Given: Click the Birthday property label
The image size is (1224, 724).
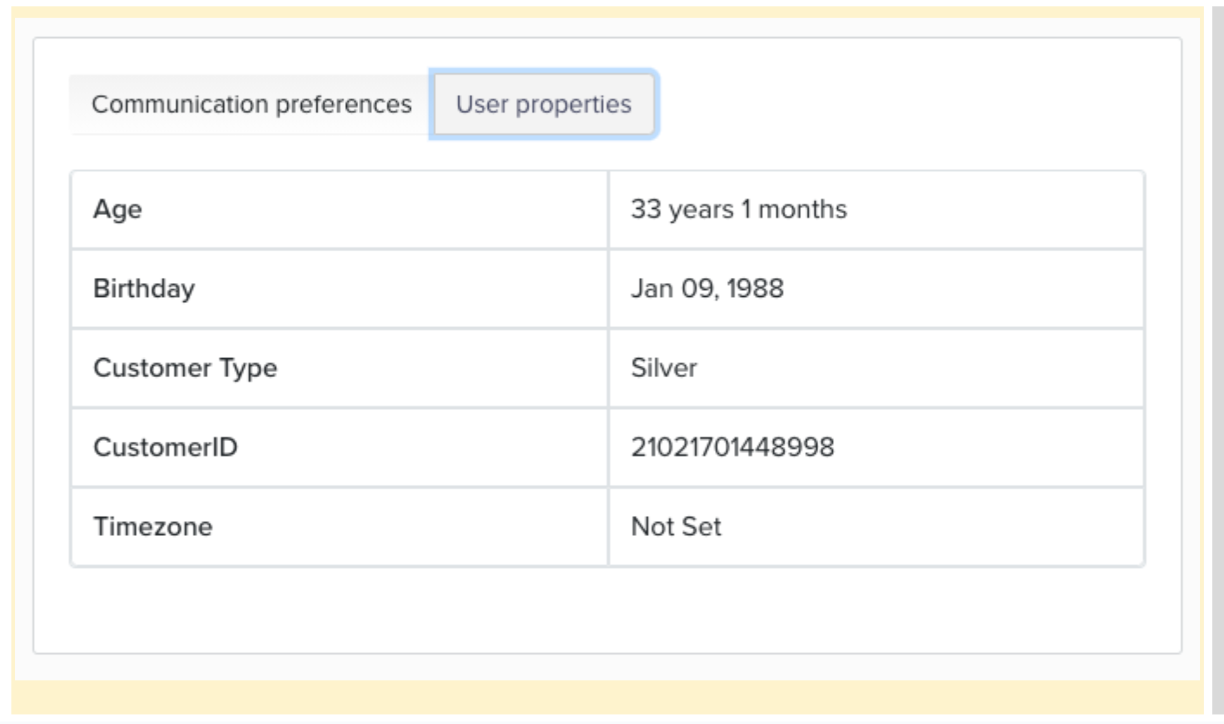Looking at the screenshot, I should click(x=144, y=289).
